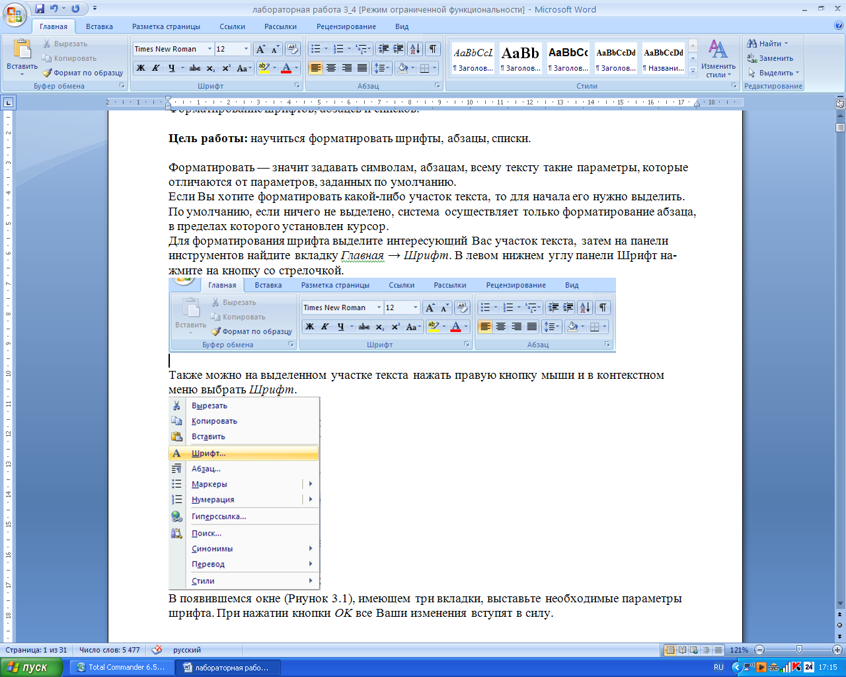Click the large Вставить paste button in top ribbon
Viewport: 846px width, 677px height.
pos(22,56)
